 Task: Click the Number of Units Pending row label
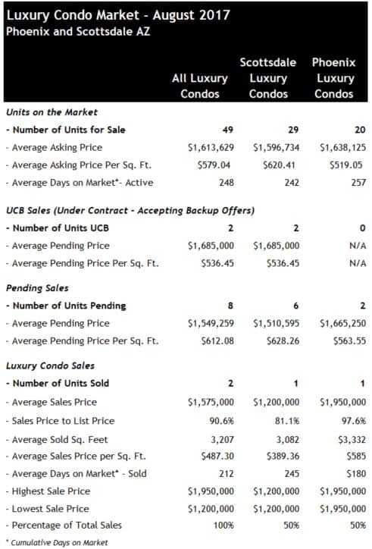coord(66,306)
